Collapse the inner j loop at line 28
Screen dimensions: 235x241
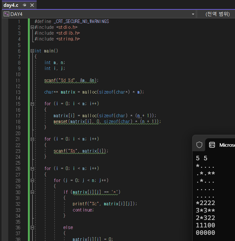click(x=32, y=180)
